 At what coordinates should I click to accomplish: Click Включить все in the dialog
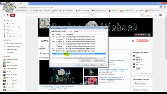(x=85, y=61)
